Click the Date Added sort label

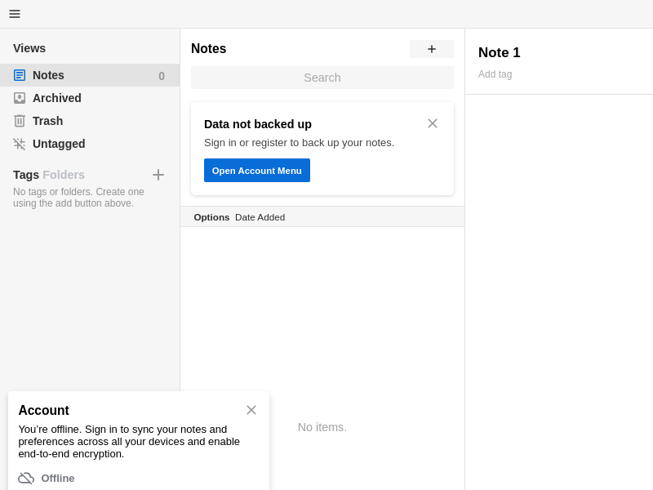(260, 217)
